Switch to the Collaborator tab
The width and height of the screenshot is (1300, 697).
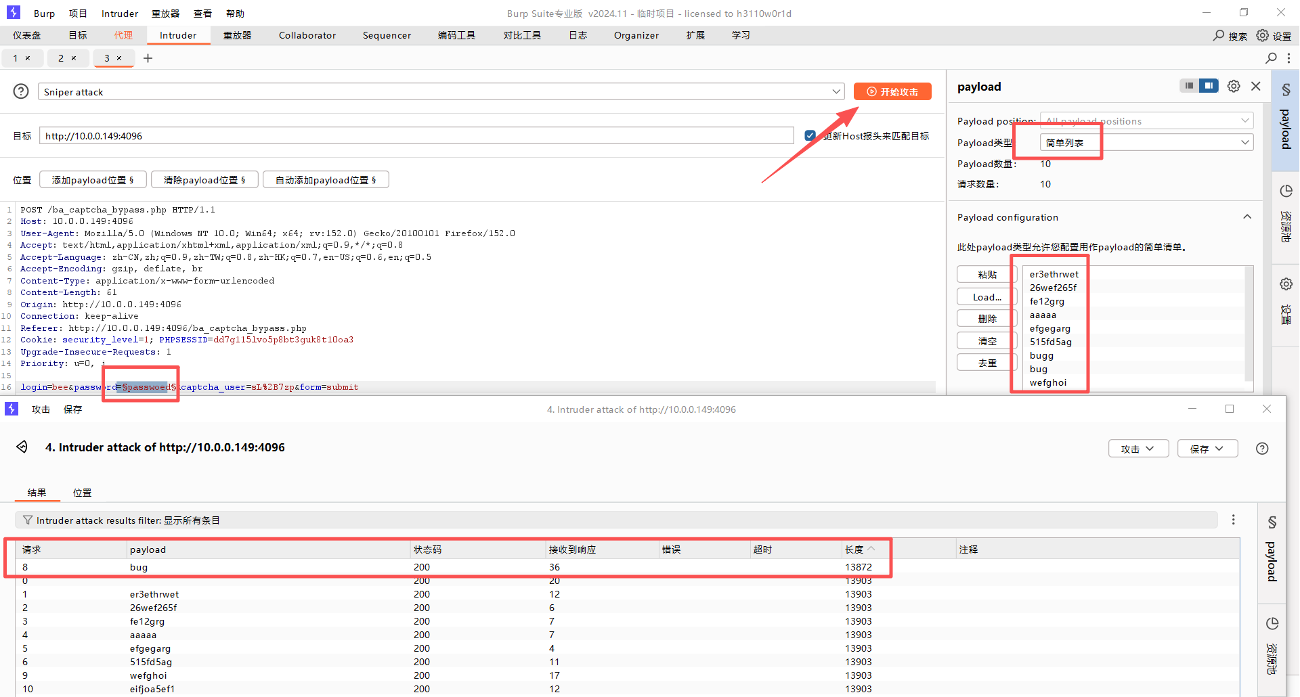[307, 35]
